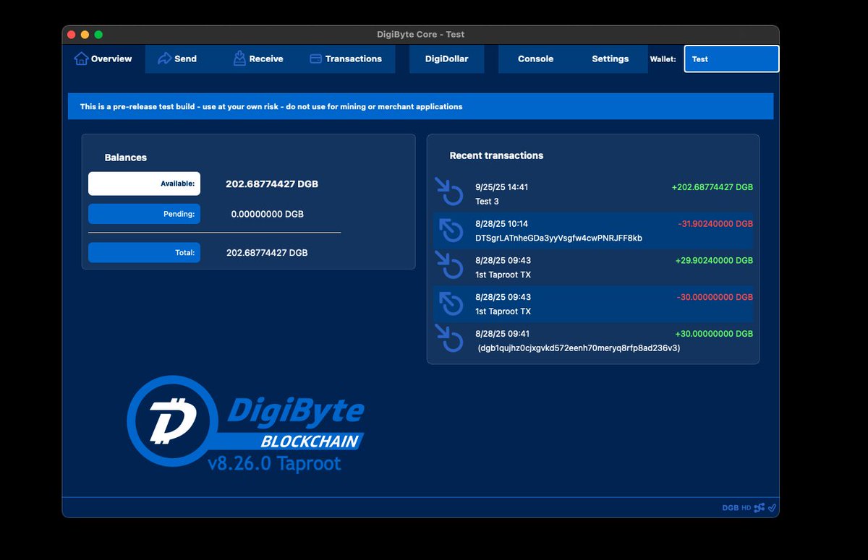Click the DigiByte Core - Test window title
The height and width of the screenshot is (560, 868).
point(420,34)
